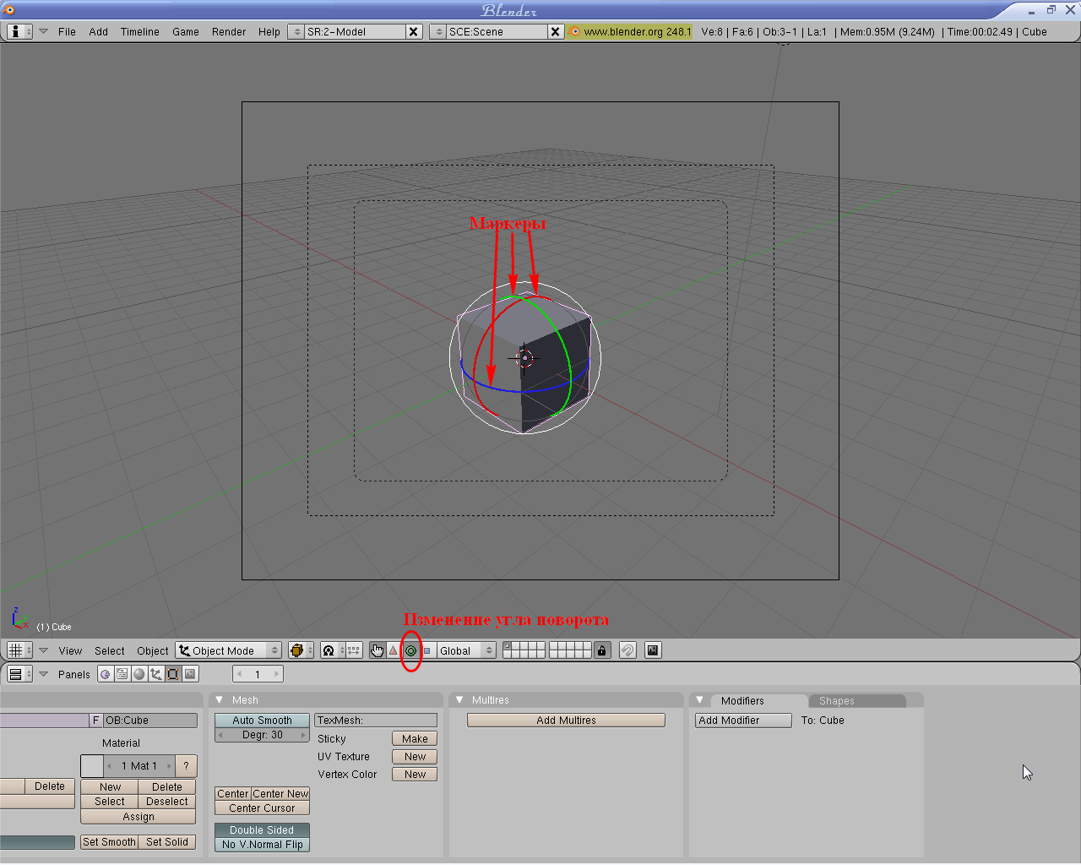This screenshot has height=865, width=1081.
Task: Click the Add Multires button
Action: click(566, 721)
